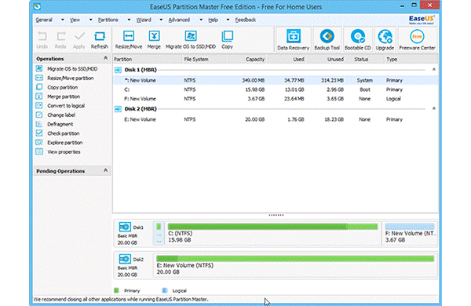The image size is (471, 306).
Task: Open the Wizard menu dropdown arrow
Action: [x=161, y=20]
